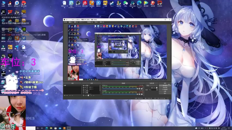The height and width of the screenshot is (130, 232).
Task: Select the first scene in the scenes list
Action: coord(72,85)
